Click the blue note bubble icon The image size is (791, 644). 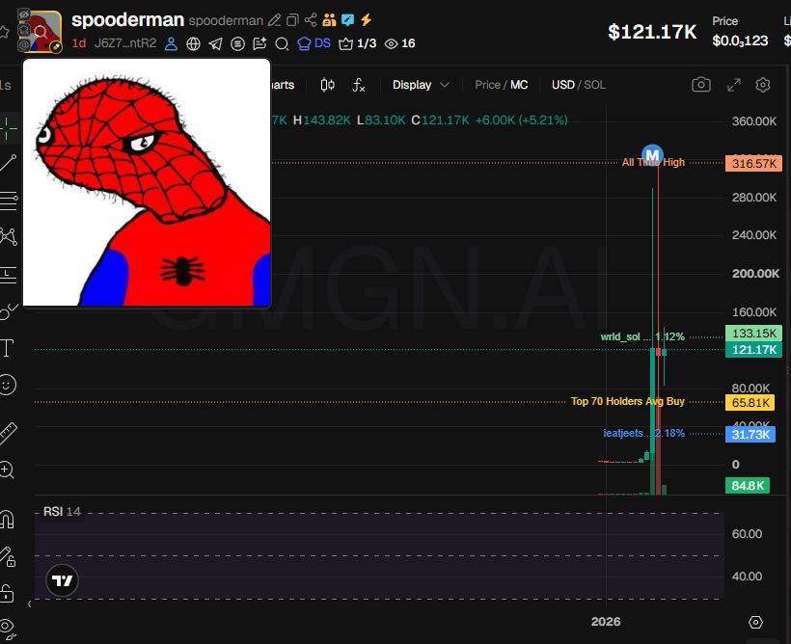click(347, 20)
